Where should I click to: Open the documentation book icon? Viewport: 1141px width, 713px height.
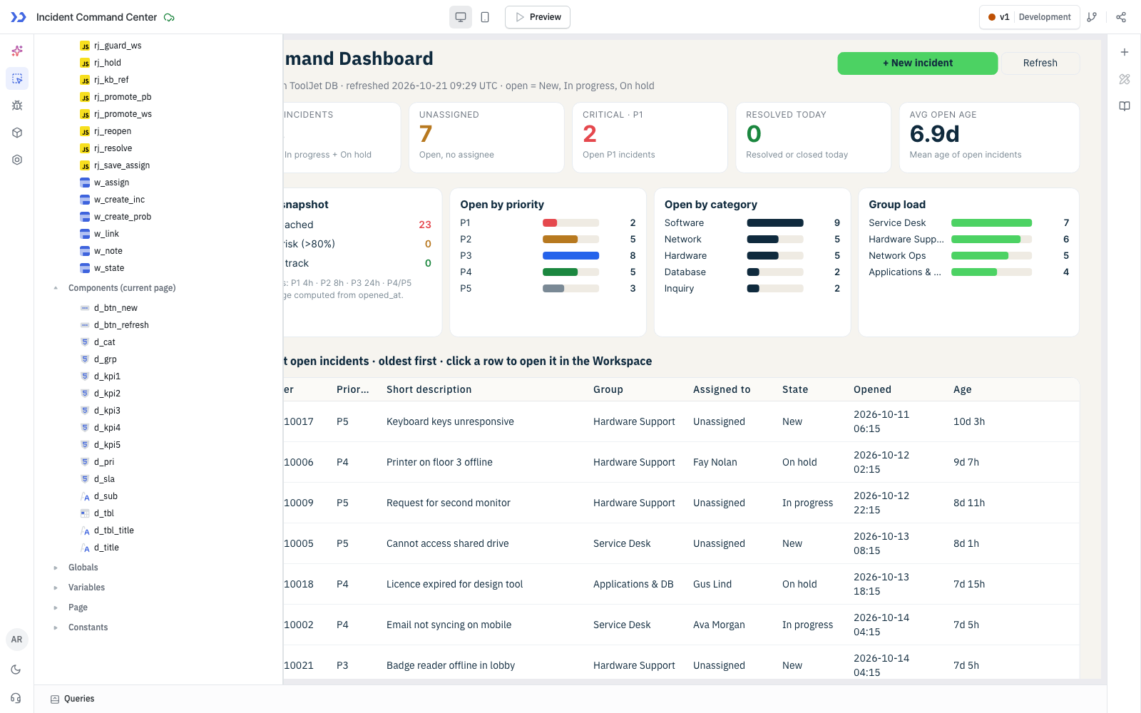[x=1125, y=106]
